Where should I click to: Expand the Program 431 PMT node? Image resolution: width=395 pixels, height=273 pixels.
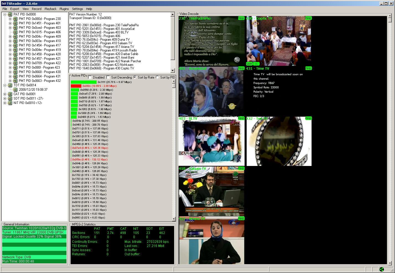[10, 76]
